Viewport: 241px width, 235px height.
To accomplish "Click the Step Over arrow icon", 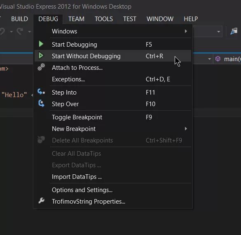I will pos(41,103).
